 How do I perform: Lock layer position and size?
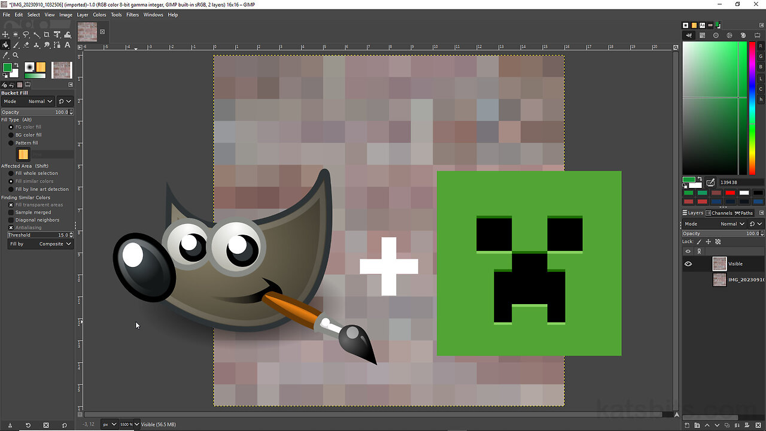[709, 242]
